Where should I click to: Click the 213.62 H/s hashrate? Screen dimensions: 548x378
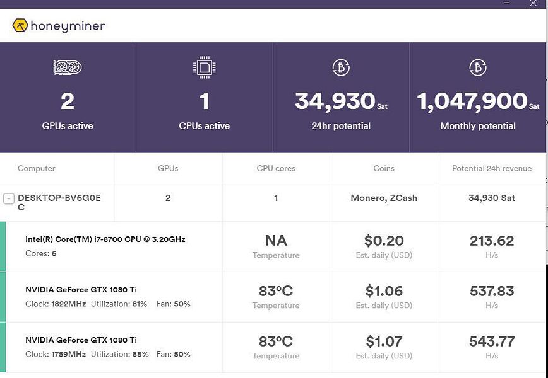tap(492, 241)
